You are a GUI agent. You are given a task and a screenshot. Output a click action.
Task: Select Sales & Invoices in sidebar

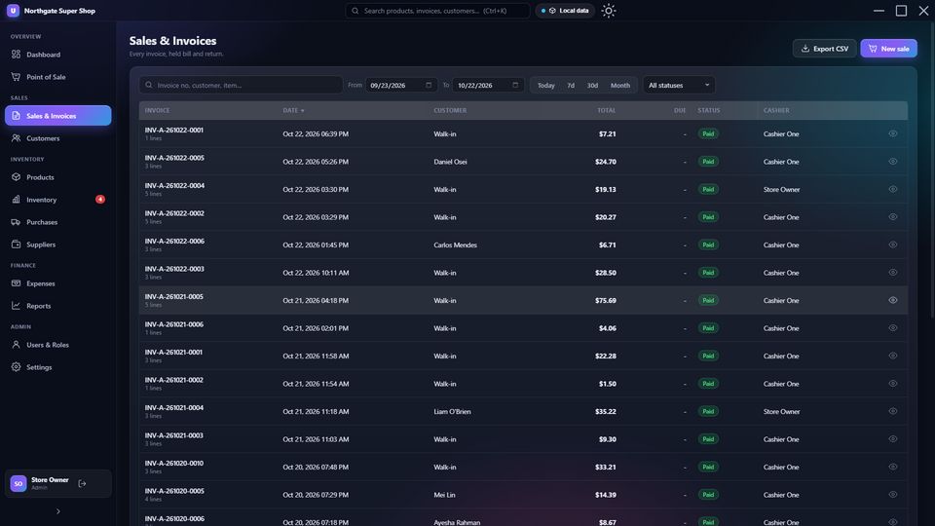[x=57, y=116]
